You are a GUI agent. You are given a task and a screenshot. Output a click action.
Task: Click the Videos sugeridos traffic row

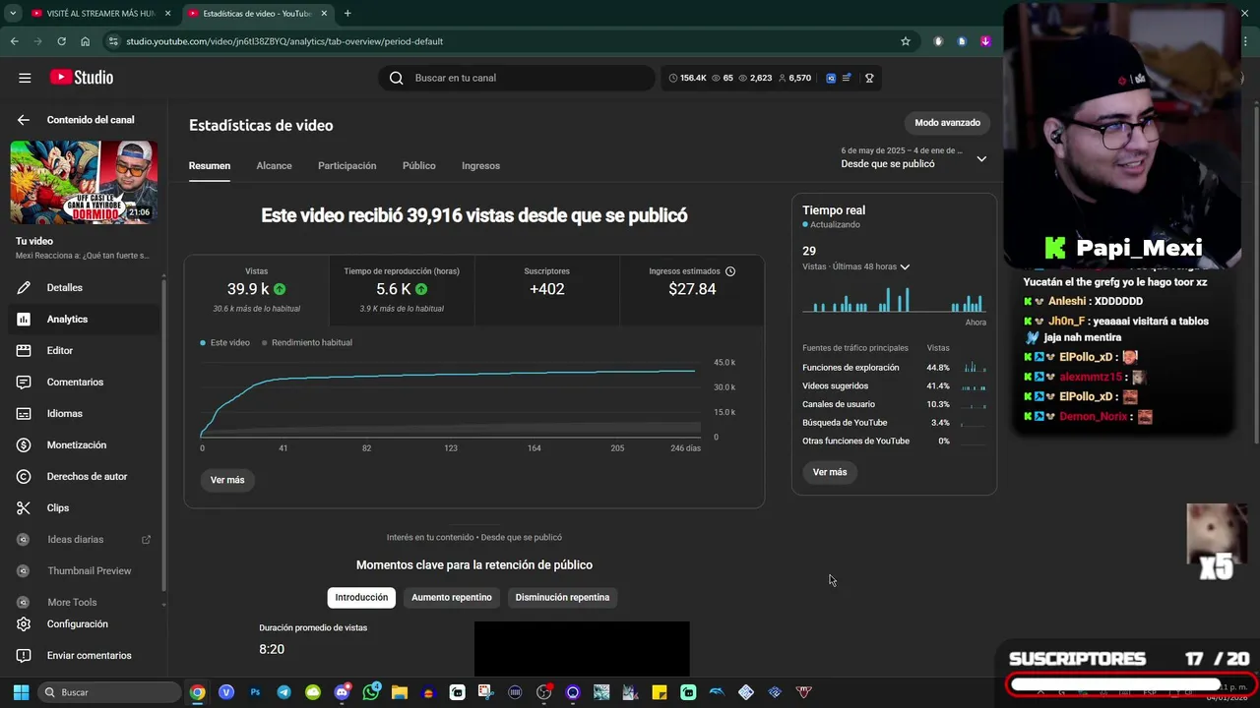[x=894, y=386]
